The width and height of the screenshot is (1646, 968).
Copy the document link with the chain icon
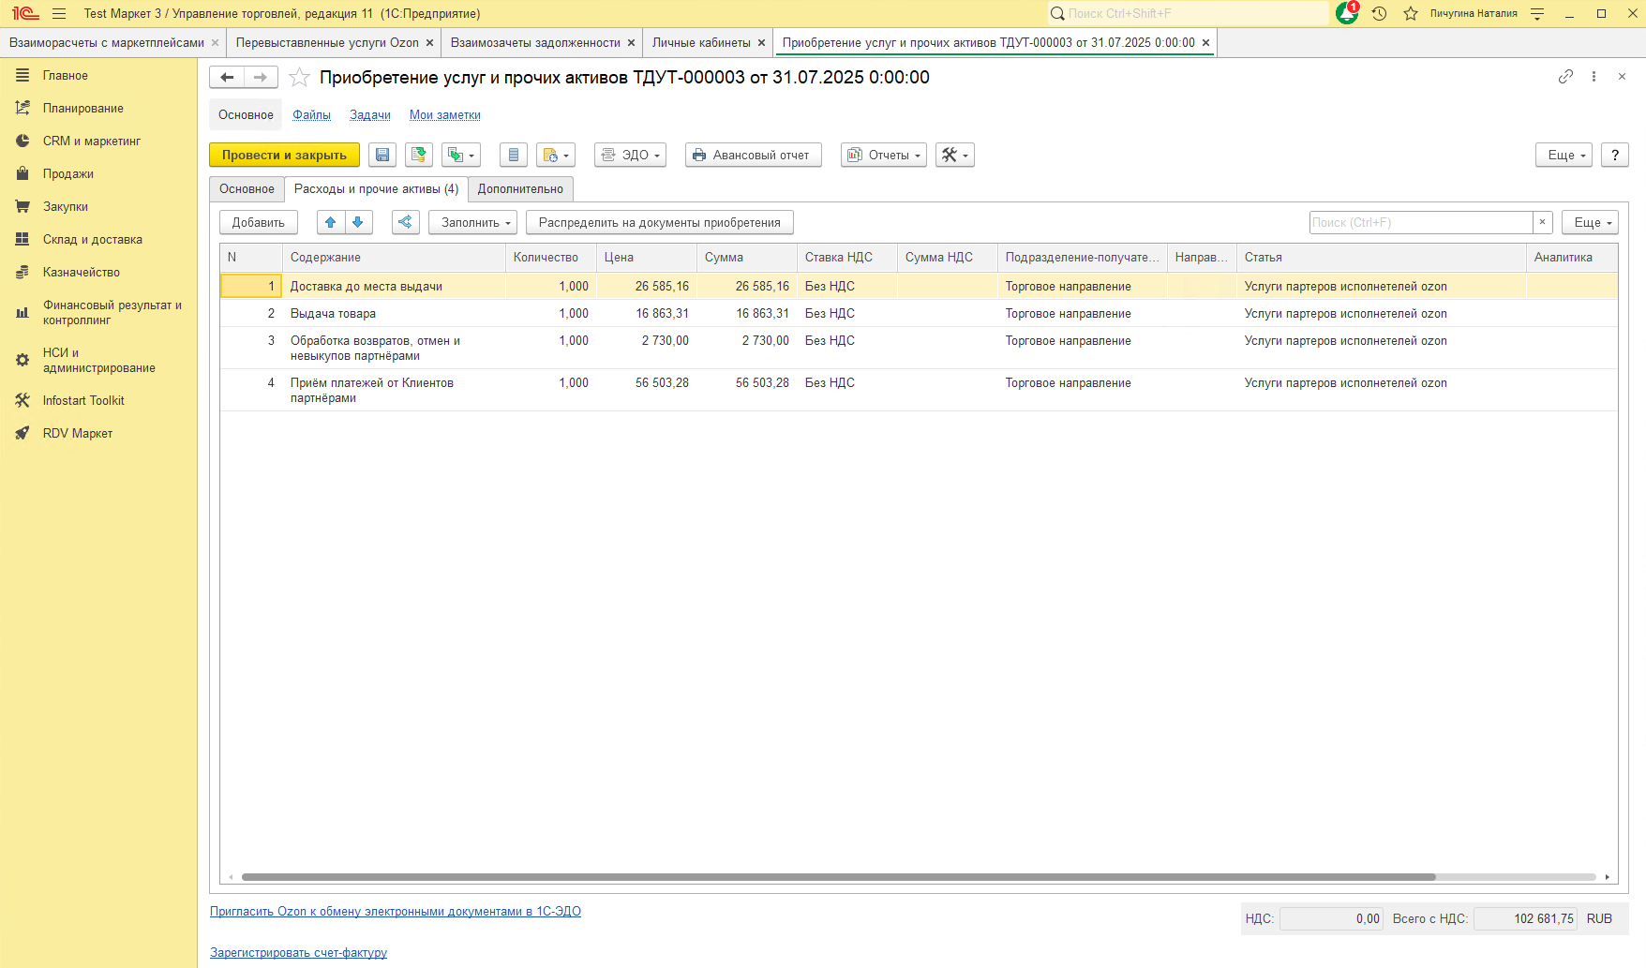[x=1565, y=77]
